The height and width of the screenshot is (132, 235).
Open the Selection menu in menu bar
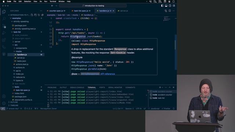pyautogui.click(x=28, y=1)
